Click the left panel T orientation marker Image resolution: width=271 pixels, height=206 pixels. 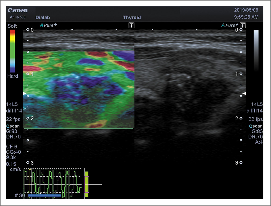click(132, 25)
